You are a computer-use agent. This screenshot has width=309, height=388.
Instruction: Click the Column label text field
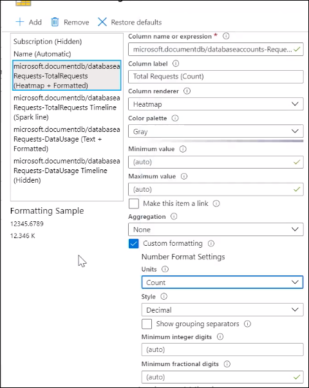point(216,77)
